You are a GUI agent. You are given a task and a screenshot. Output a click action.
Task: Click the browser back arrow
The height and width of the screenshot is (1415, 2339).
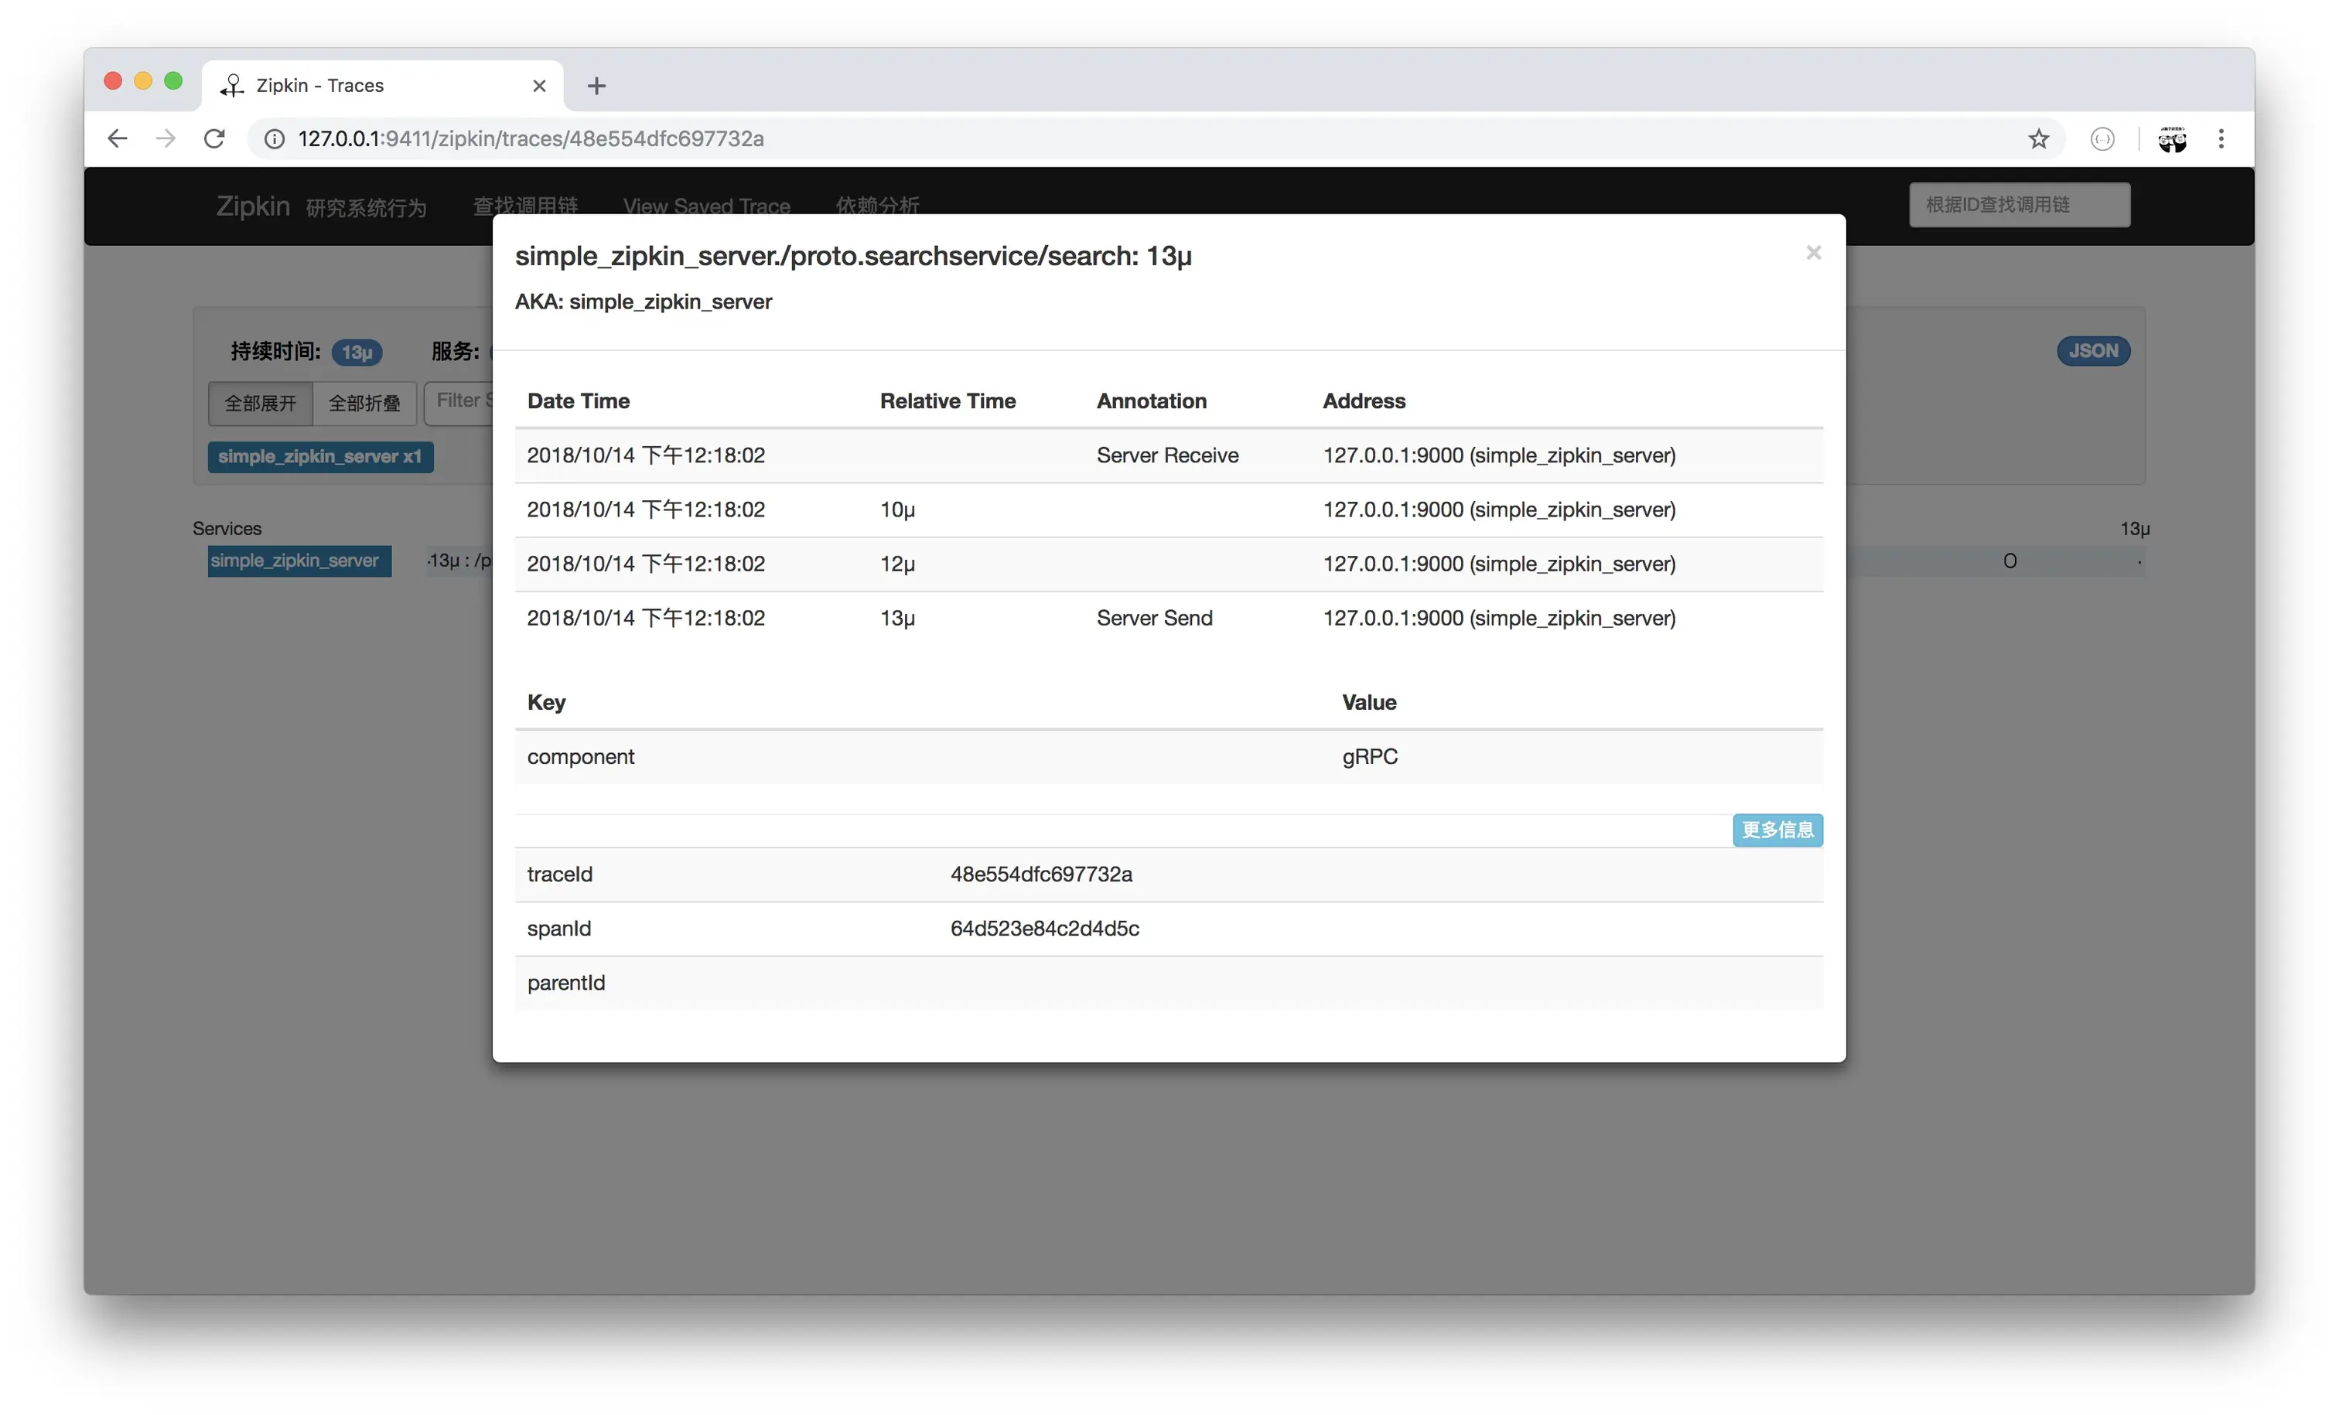(x=117, y=138)
